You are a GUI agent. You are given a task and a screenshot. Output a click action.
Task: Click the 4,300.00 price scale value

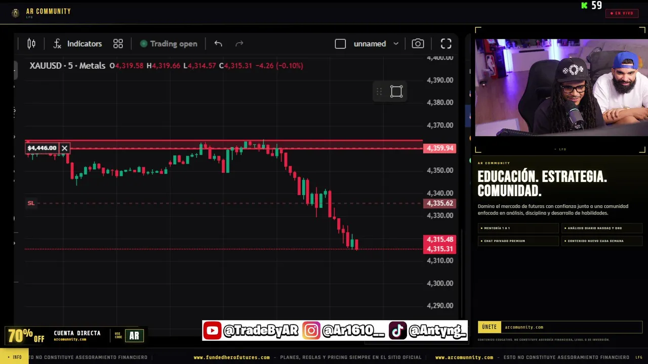(440, 283)
